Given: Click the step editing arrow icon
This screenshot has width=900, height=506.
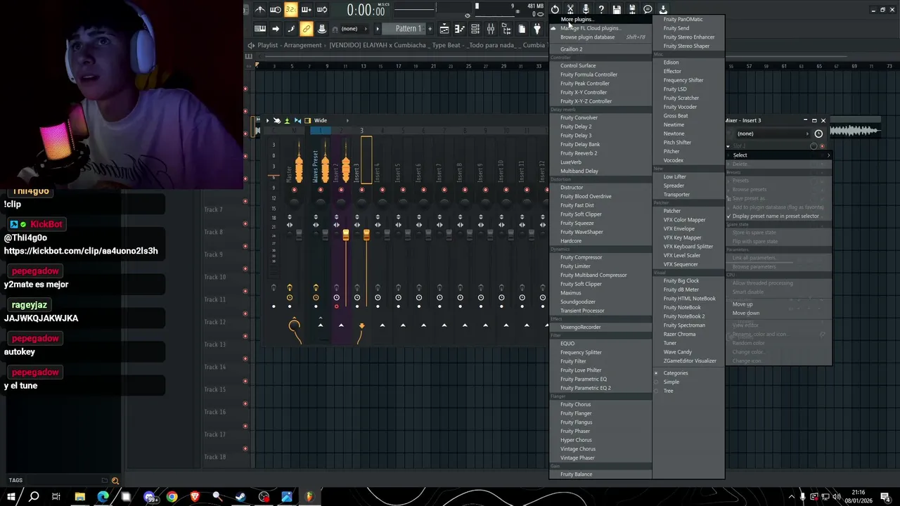Looking at the screenshot, I should pyautogui.click(x=276, y=29).
